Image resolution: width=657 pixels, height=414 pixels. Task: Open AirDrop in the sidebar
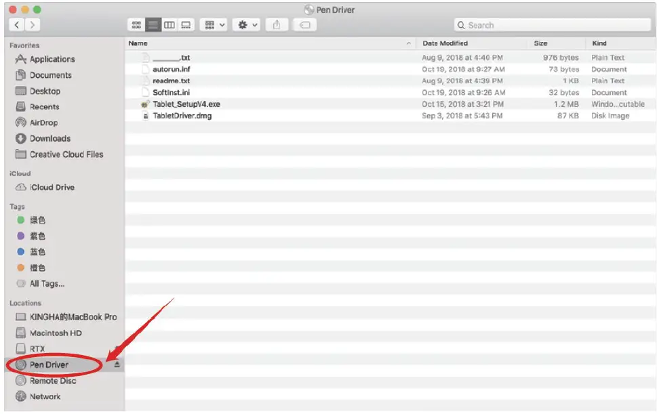pos(43,123)
